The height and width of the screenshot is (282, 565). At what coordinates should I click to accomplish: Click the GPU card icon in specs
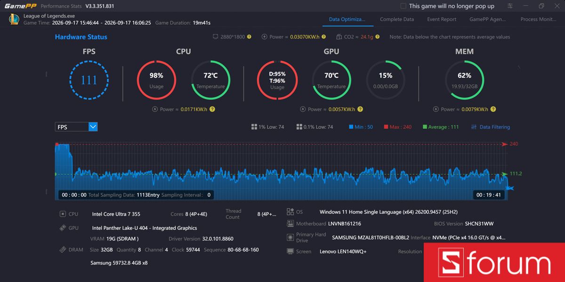pyautogui.click(x=63, y=228)
